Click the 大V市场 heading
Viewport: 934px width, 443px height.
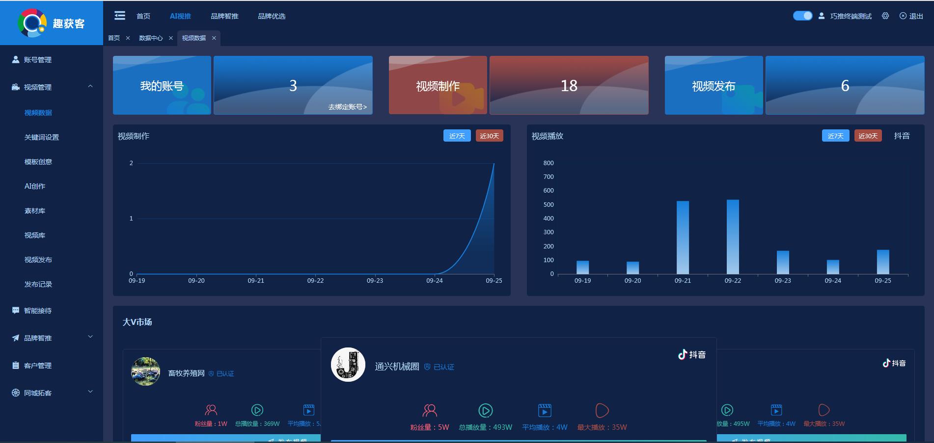137,322
